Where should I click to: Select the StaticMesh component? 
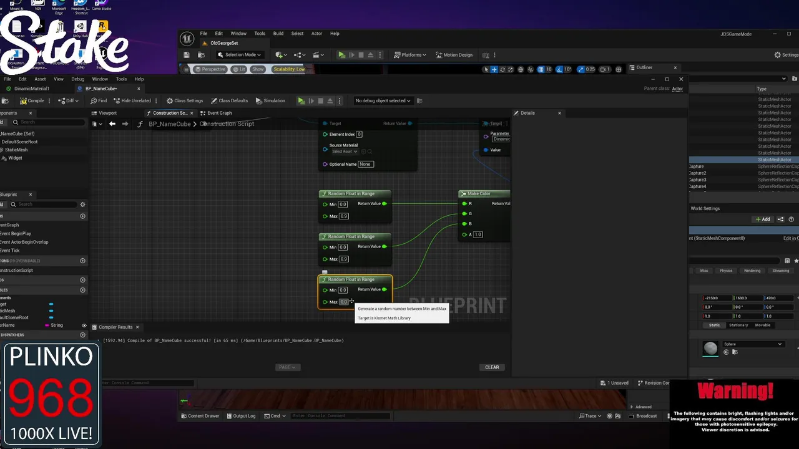coord(16,150)
